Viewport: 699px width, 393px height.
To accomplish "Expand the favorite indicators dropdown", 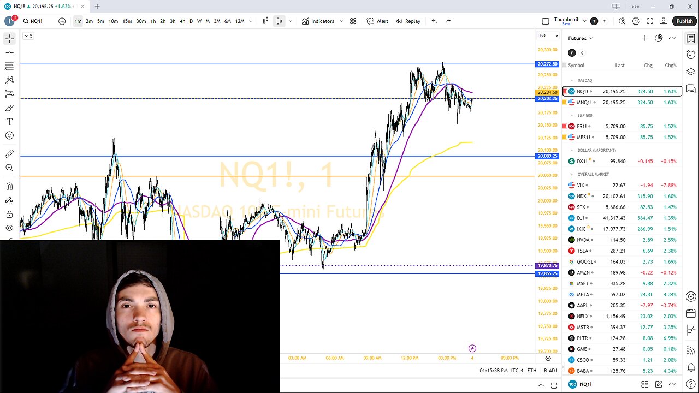I will [342, 21].
